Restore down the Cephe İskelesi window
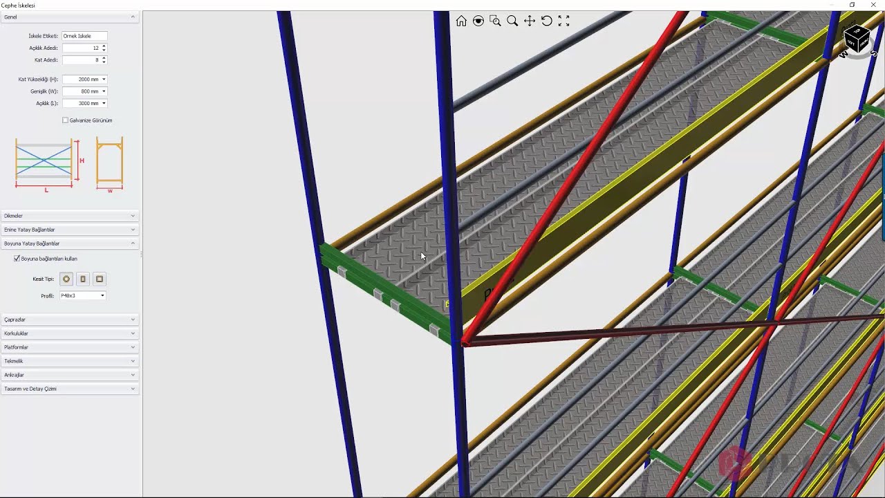 853,5
